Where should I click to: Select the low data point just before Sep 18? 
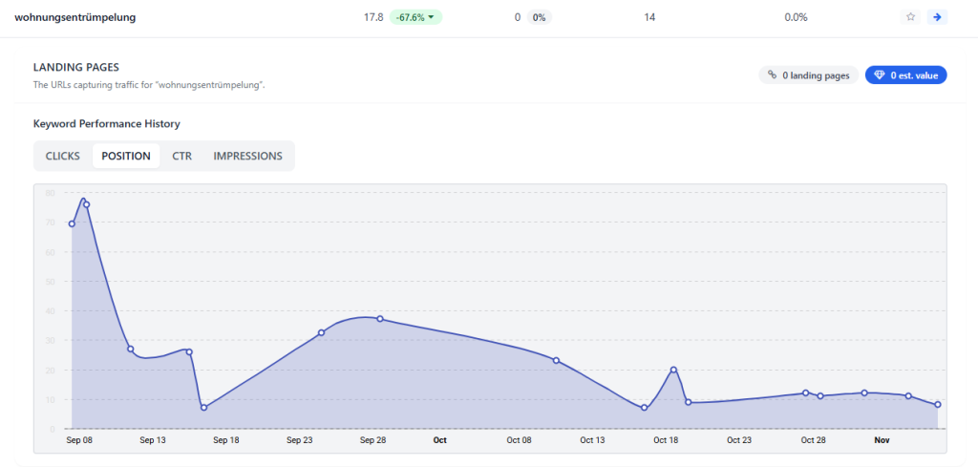click(203, 408)
